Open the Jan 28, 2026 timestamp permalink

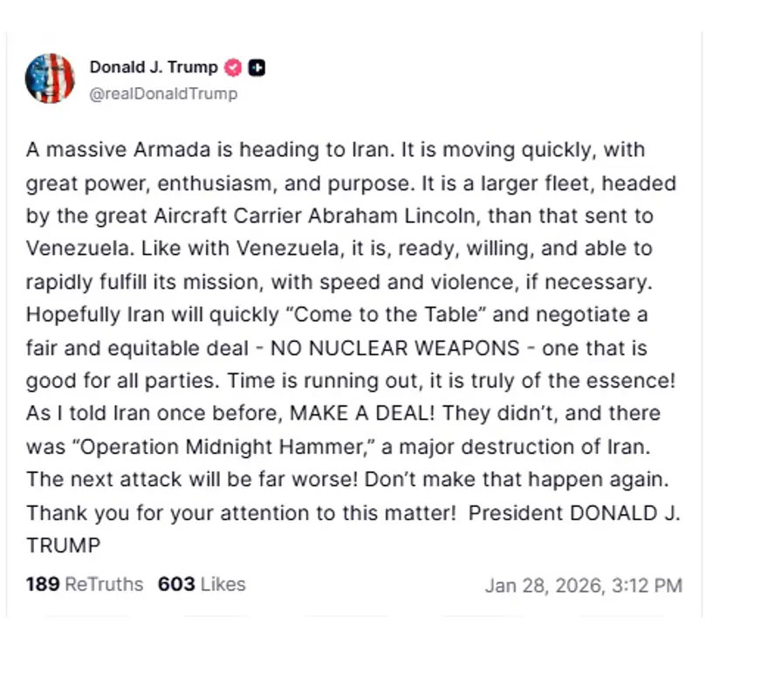click(585, 585)
